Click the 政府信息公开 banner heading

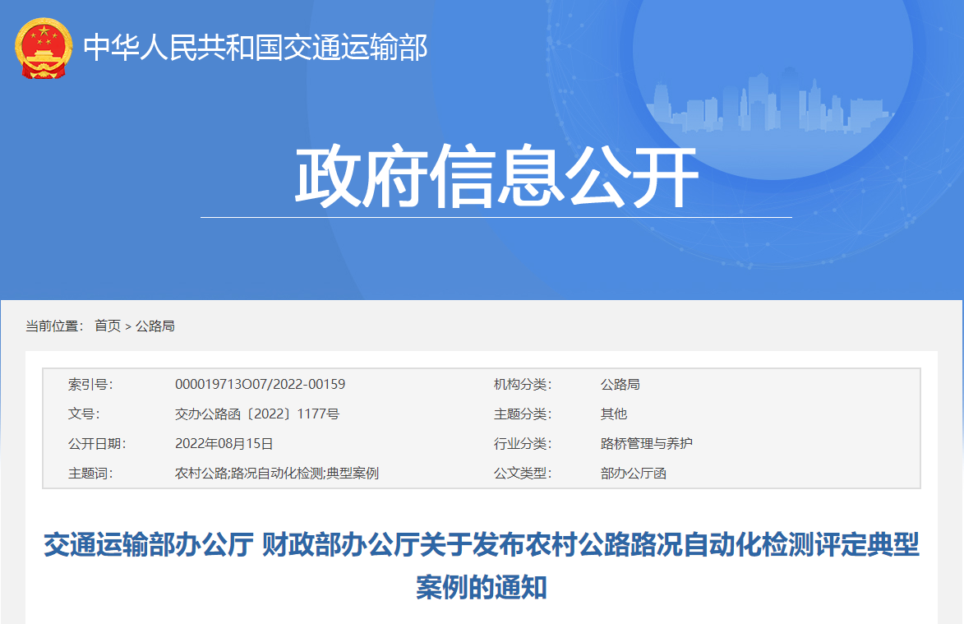click(x=496, y=177)
